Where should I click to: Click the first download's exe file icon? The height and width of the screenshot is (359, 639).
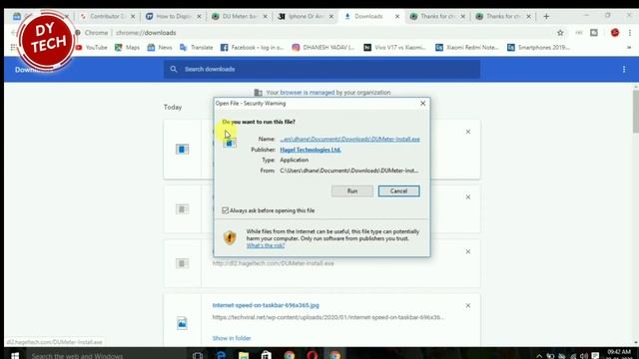point(182,150)
